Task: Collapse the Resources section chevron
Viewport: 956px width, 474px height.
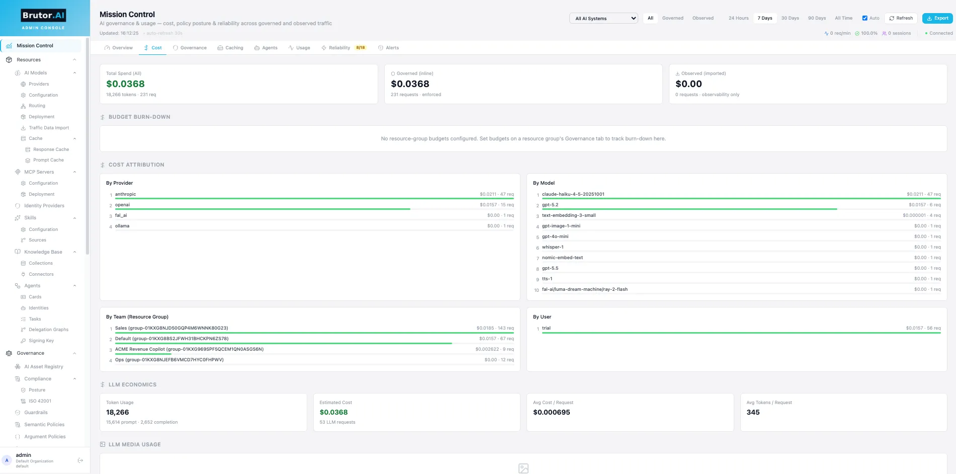Action: 74,60
